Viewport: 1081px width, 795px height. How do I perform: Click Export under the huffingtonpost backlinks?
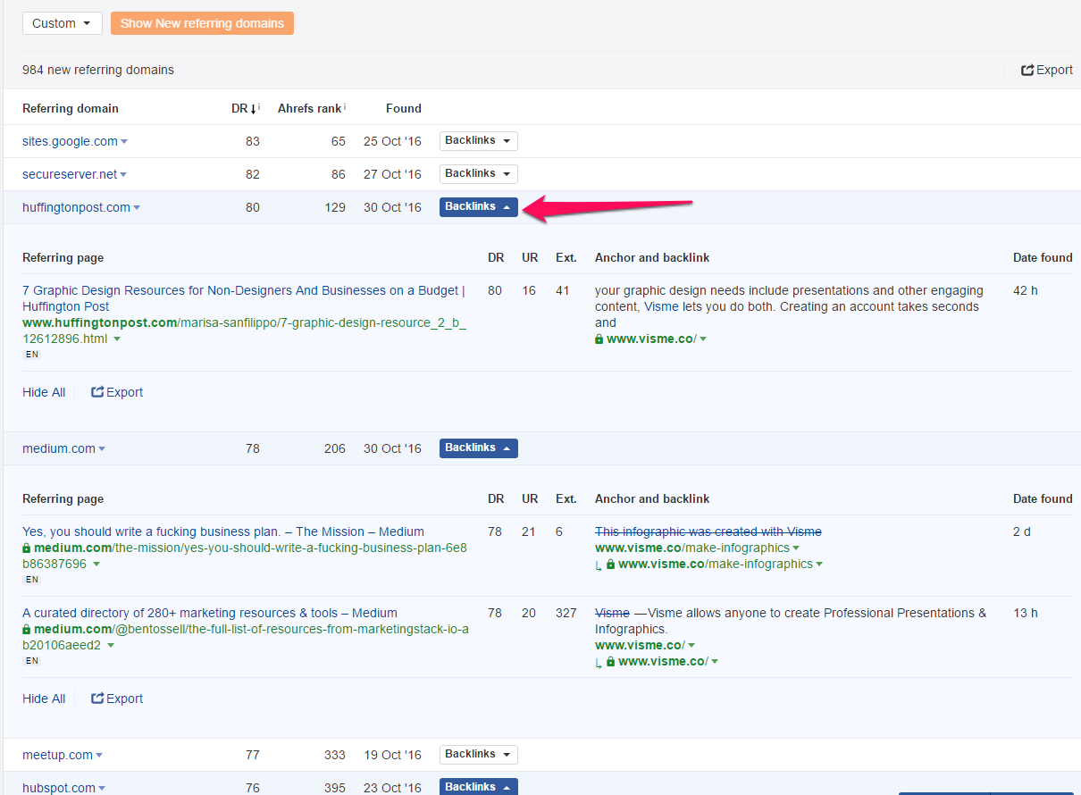click(117, 392)
